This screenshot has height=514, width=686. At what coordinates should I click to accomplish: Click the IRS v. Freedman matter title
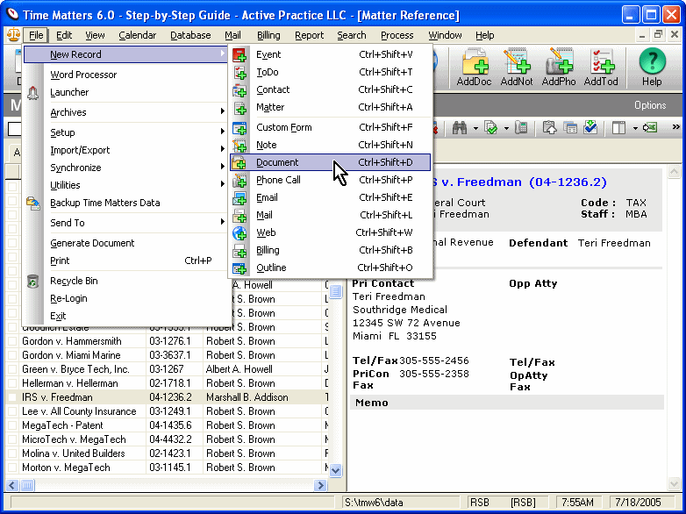coord(519,182)
